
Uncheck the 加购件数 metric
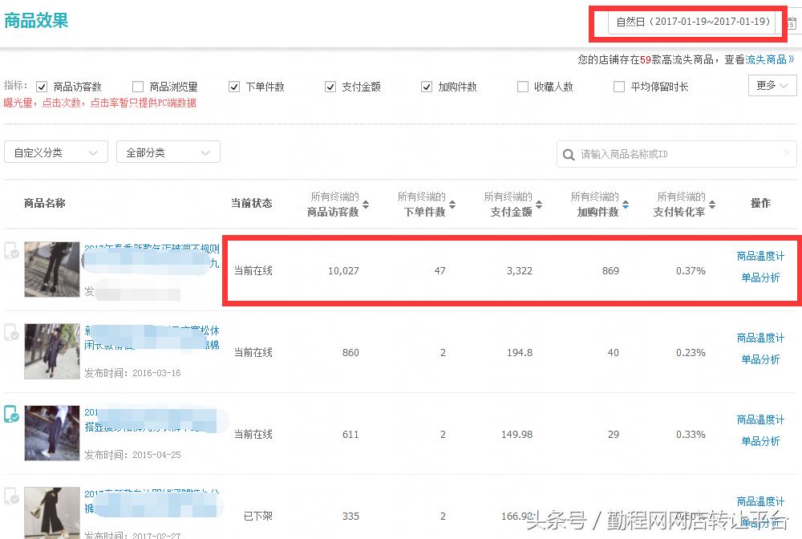(x=426, y=87)
